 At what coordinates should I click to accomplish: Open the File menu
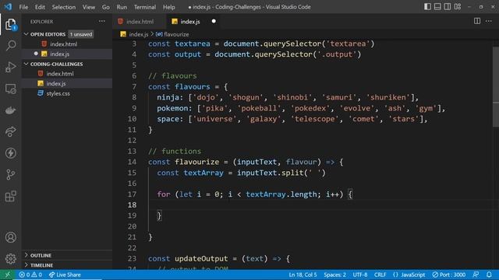click(x=23, y=7)
